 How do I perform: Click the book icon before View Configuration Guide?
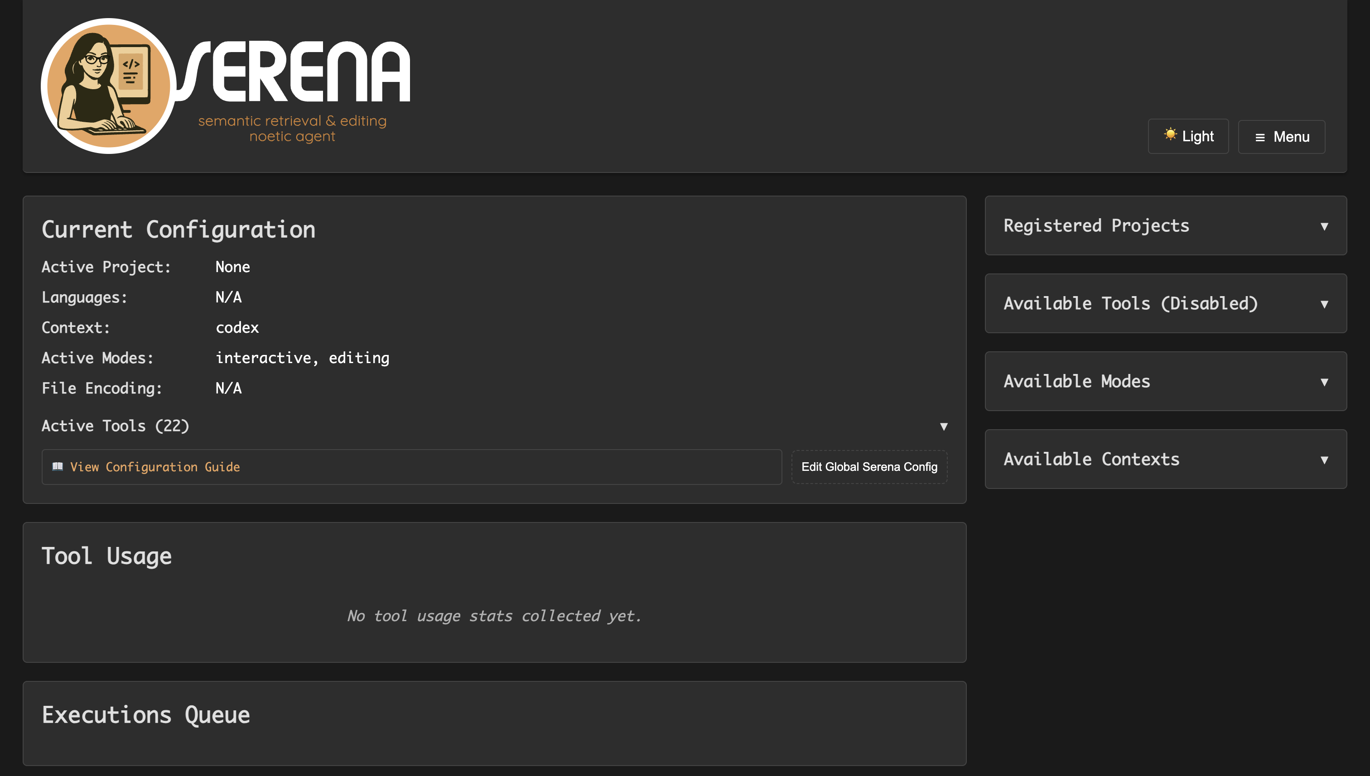pyautogui.click(x=57, y=466)
